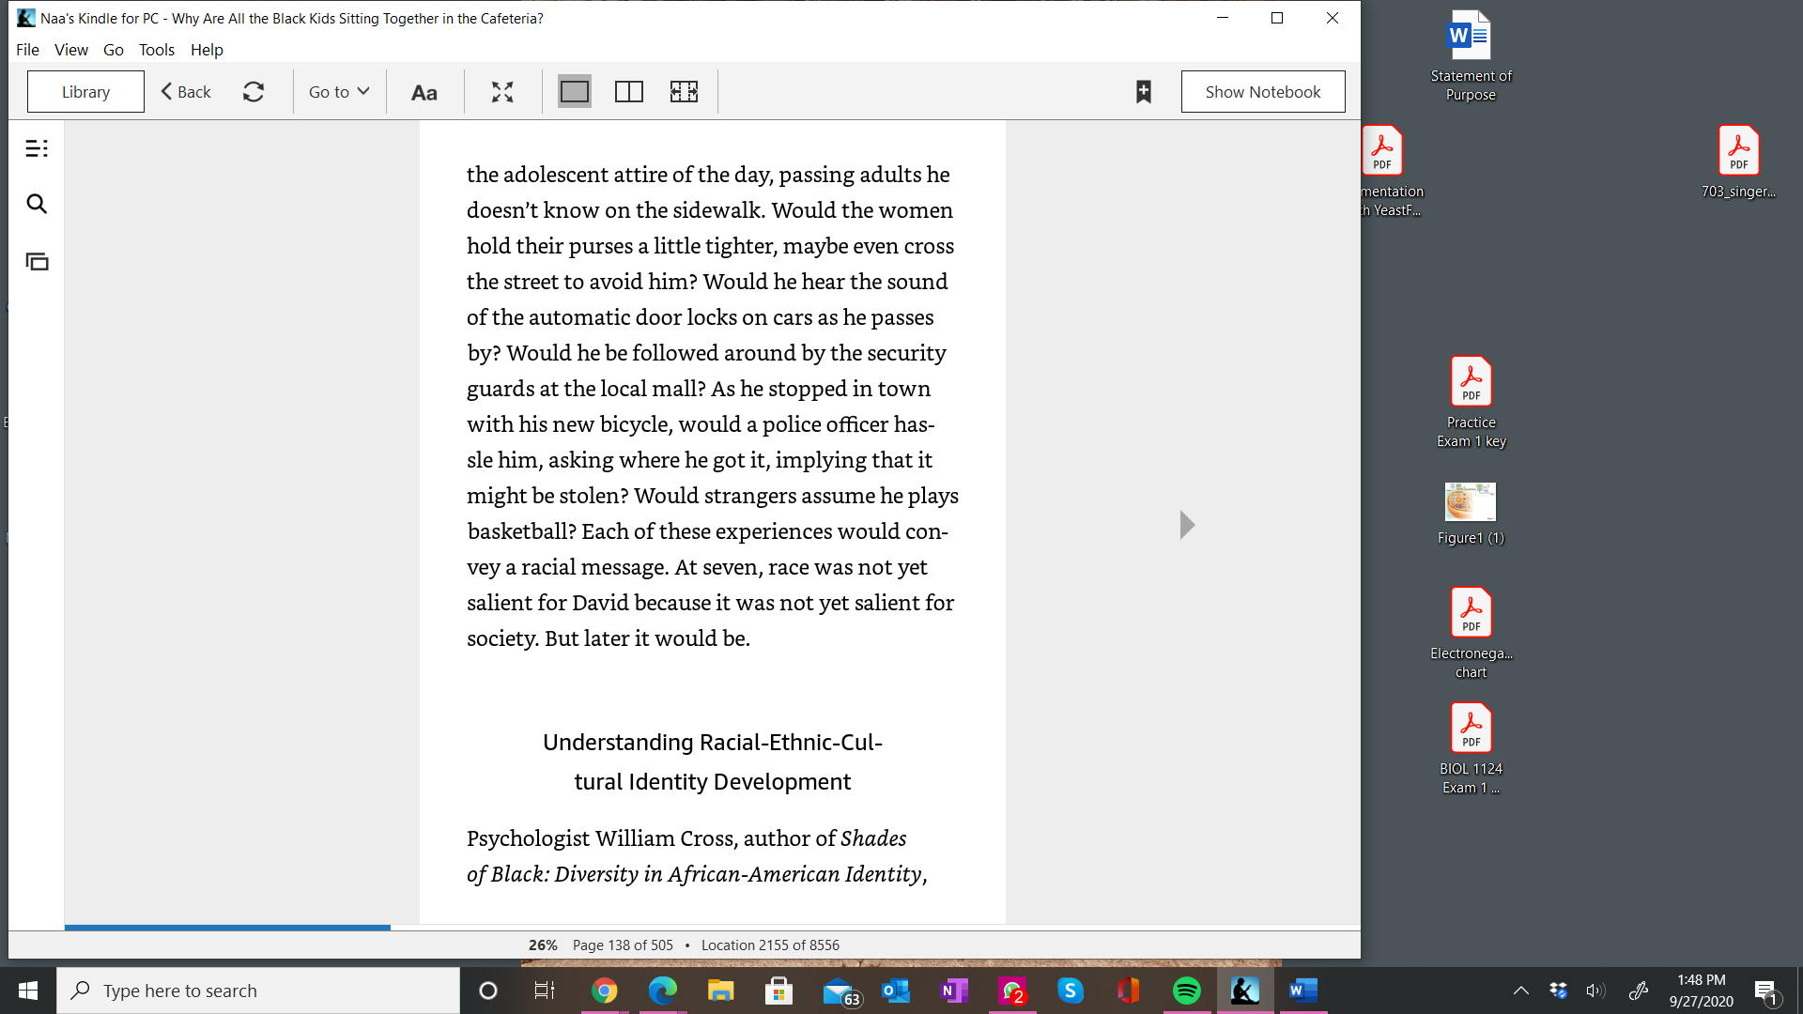Viewport: 1803px width, 1014px height.
Task: Click the Page 138 of 505 status text
Action: [x=623, y=945]
